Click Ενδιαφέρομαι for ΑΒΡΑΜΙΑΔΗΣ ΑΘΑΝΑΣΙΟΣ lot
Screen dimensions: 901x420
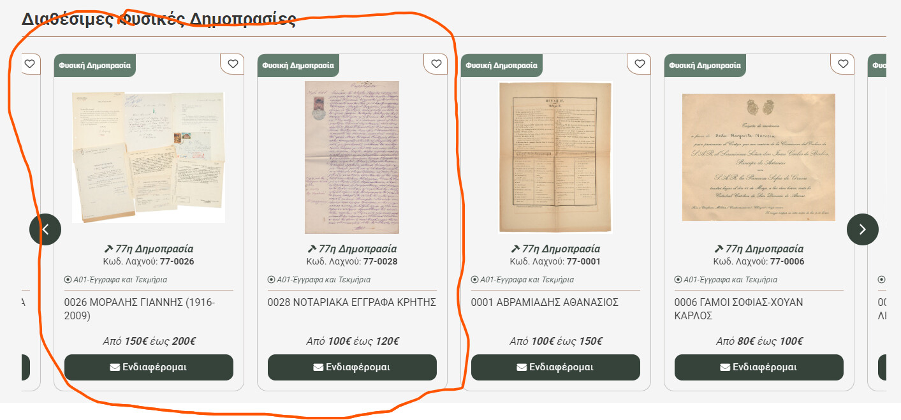pos(555,367)
